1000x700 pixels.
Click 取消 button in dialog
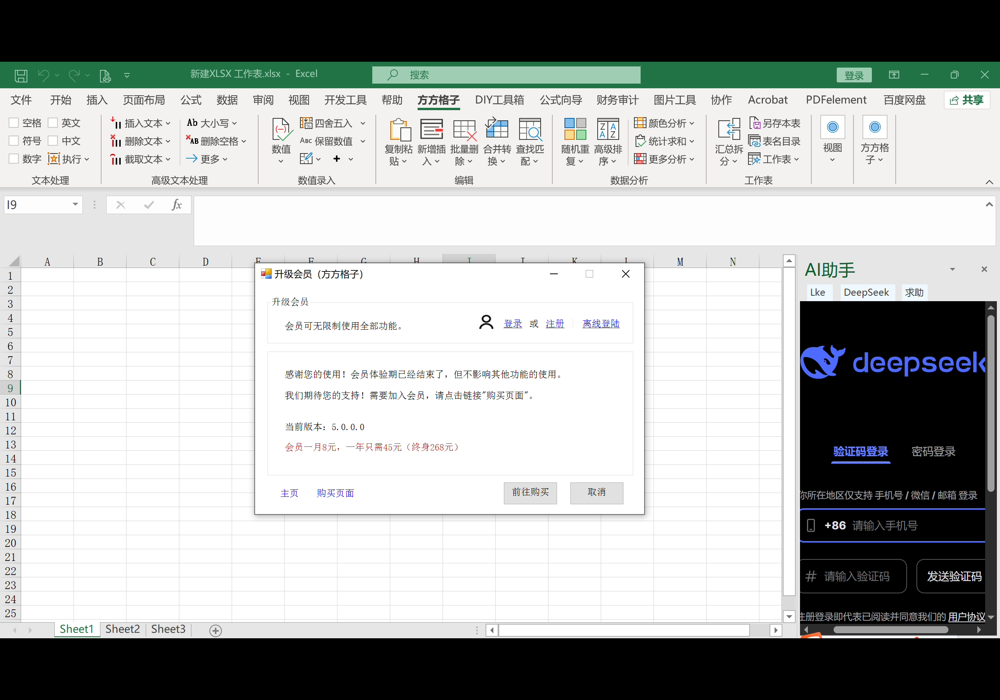pos(596,493)
